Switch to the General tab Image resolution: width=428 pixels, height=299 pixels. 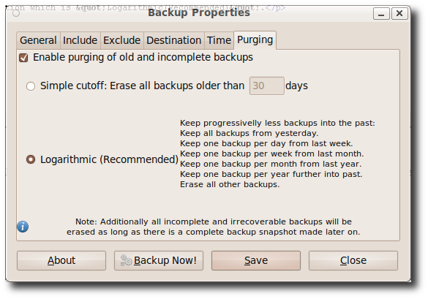click(39, 40)
